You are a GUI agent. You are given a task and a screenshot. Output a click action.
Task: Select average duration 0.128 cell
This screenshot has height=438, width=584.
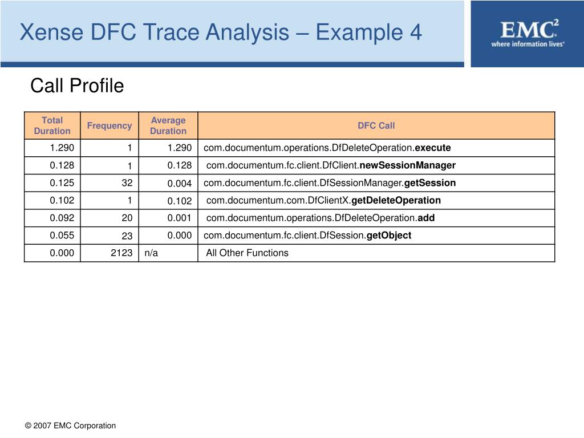point(168,165)
